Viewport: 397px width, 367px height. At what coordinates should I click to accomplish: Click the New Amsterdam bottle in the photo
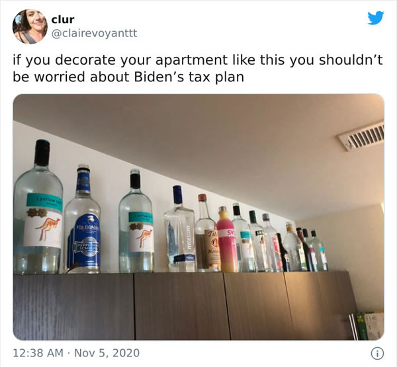[180, 229]
